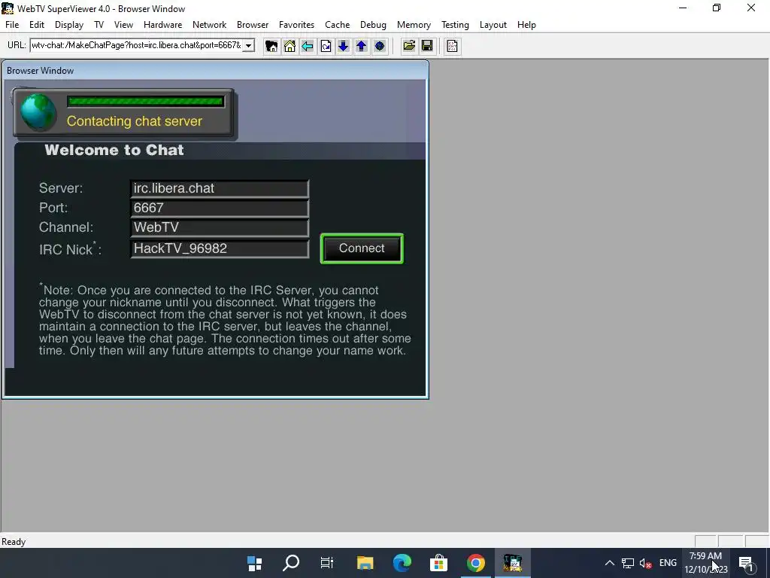Open the Cache menu
The height and width of the screenshot is (578, 770).
[338, 25]
